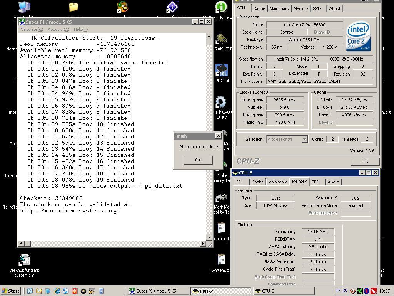Image resolution: width=394 pixels, height=296 pixels.
Task: Click the CPU-Z chip icon in the lower window title
Action: (235, 172)
